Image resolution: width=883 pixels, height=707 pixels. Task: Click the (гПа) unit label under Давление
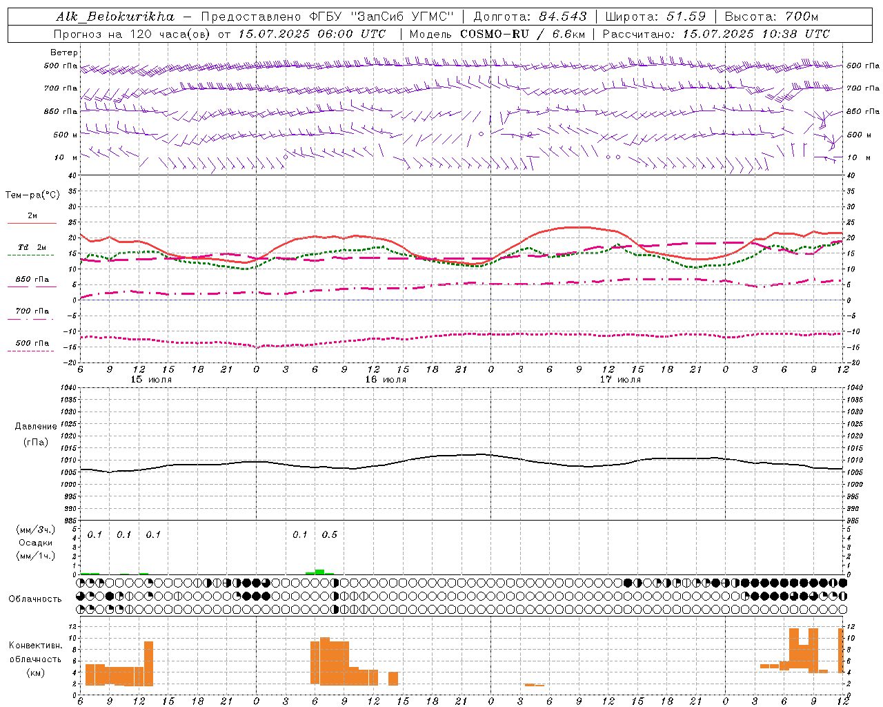(x=35, y=443)
